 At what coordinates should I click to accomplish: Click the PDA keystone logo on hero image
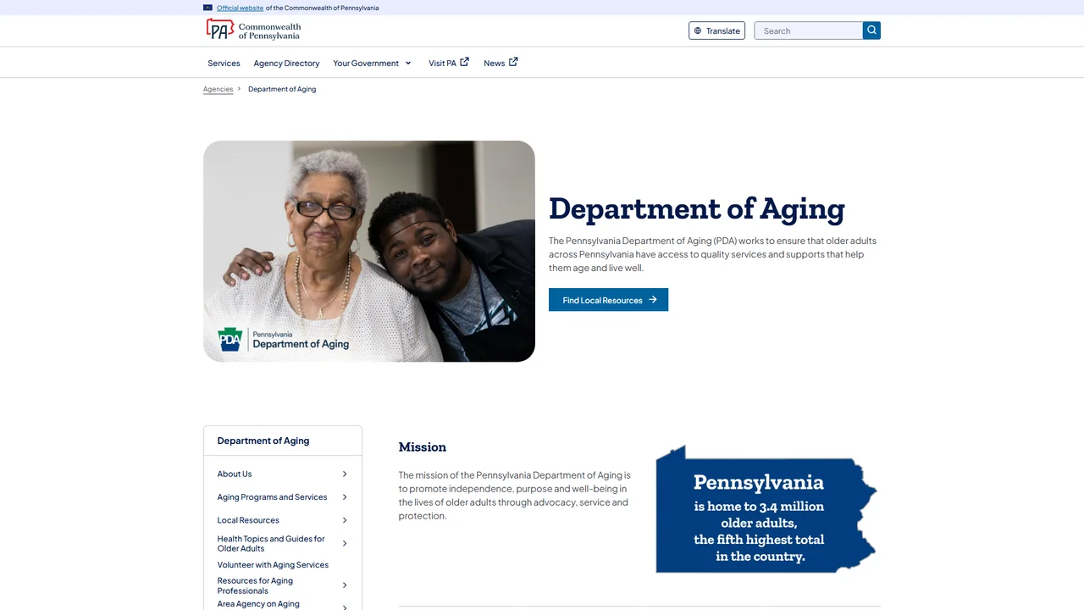[x=230, y=340]
